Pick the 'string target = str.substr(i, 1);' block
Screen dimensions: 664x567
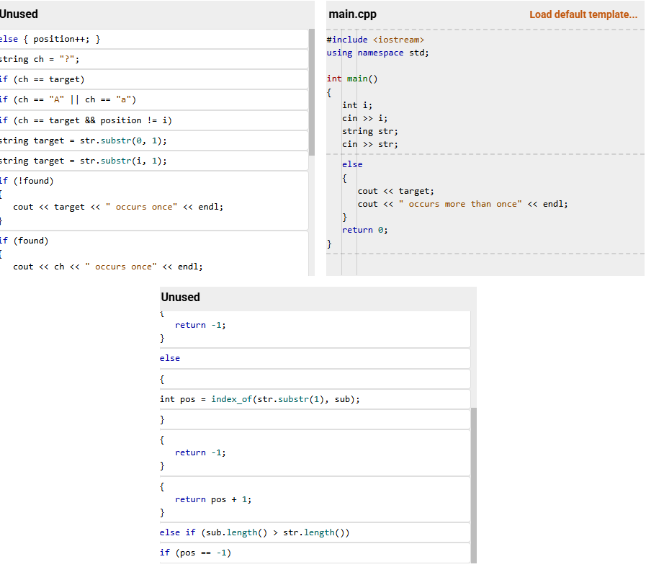(x=153, y=161)
